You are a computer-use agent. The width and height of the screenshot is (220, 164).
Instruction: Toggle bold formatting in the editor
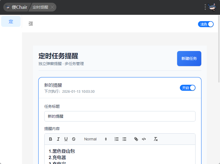tap(51, 139)
